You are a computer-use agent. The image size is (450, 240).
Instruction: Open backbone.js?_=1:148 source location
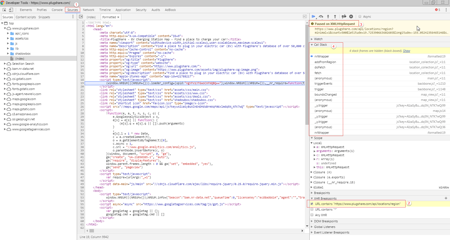pyautogui.click(x=431, y=89)
